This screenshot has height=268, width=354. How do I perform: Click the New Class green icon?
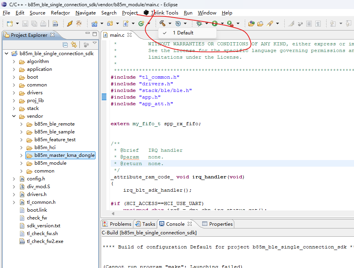click(141, 23)
